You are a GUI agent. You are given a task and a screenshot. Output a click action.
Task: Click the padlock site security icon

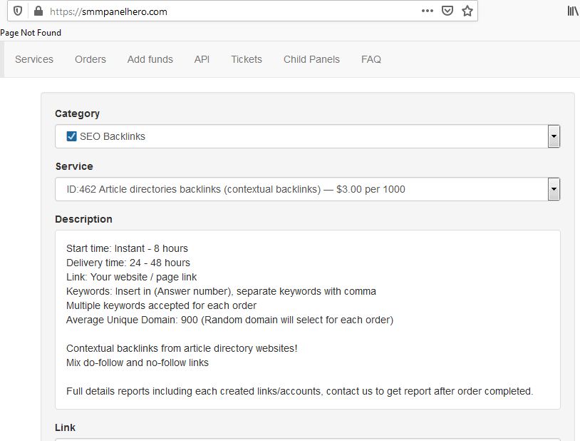click(x=38, y=11)
